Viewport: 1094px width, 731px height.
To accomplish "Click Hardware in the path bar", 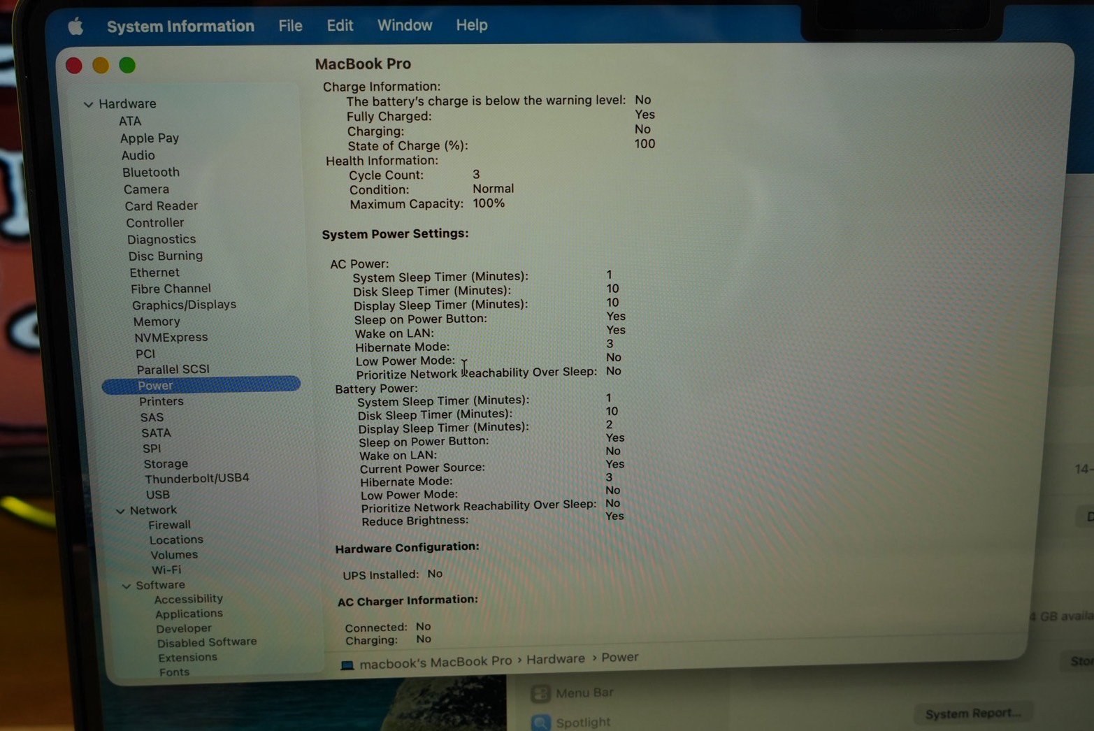I will 556,659.
